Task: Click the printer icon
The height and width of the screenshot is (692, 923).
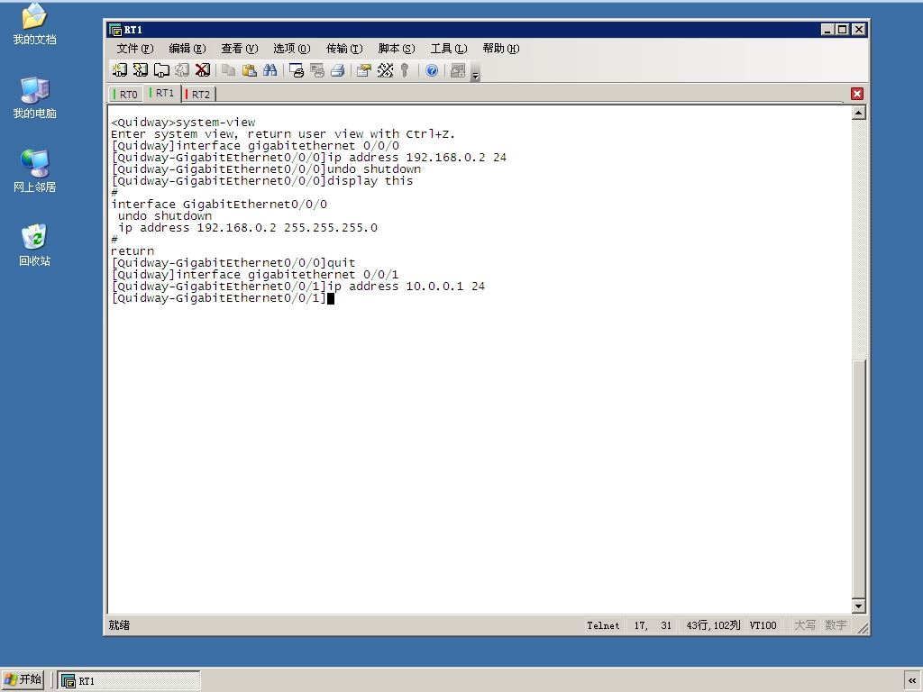Action: (338, 70)
